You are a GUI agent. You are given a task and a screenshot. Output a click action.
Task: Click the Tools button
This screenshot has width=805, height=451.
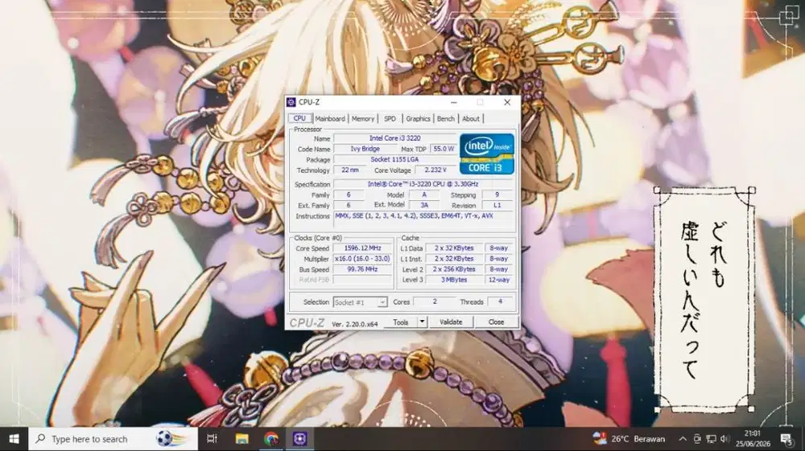click(400, 322)
